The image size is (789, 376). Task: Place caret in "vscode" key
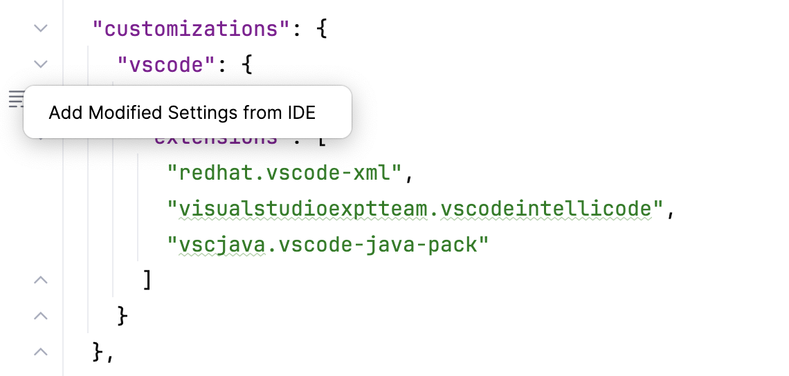(x=167, y=65)
